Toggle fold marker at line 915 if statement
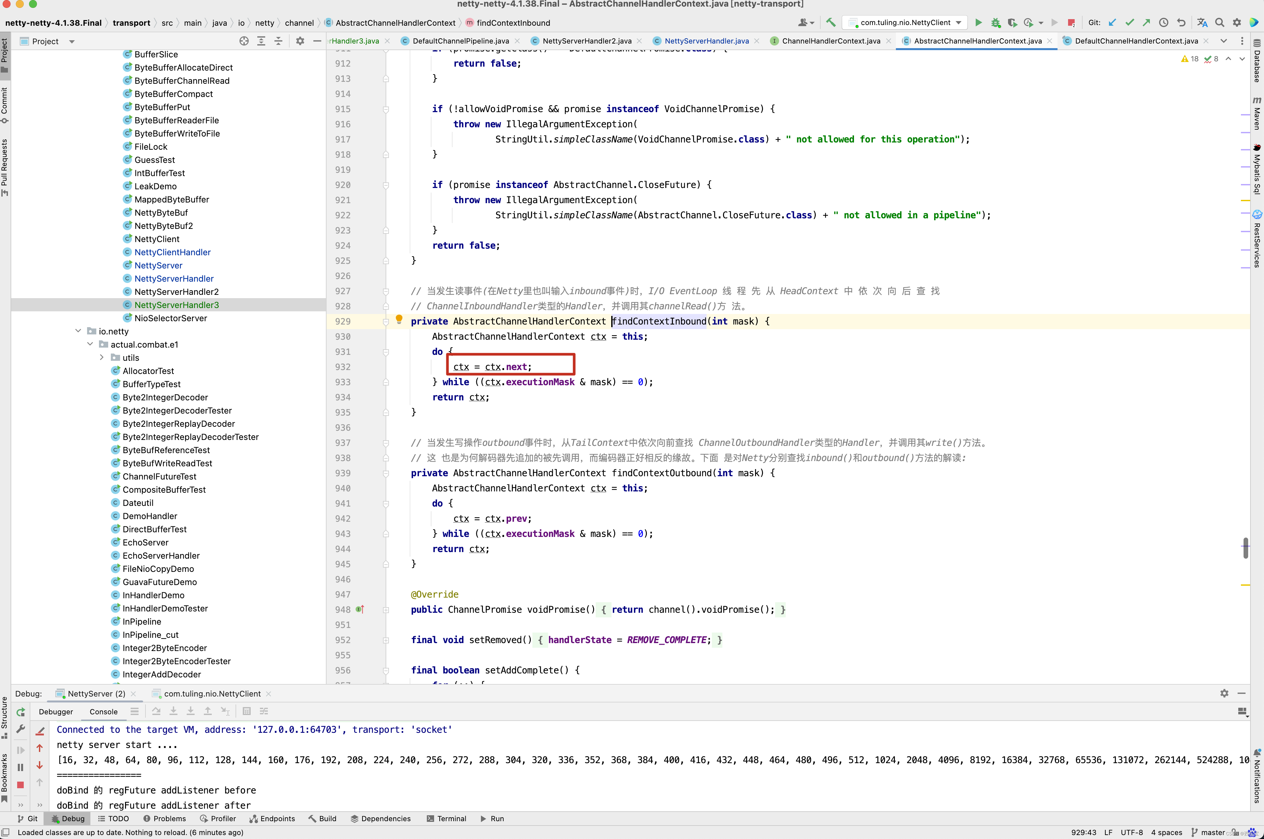 pos(386,109)
